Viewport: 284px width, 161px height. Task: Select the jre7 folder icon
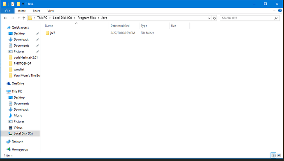[47, 33]
